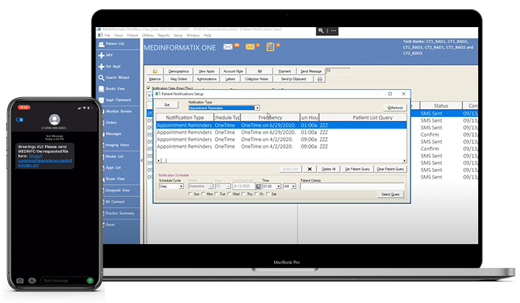Tap the phone camera icon
520x303 pixels.
click(20, 281)
